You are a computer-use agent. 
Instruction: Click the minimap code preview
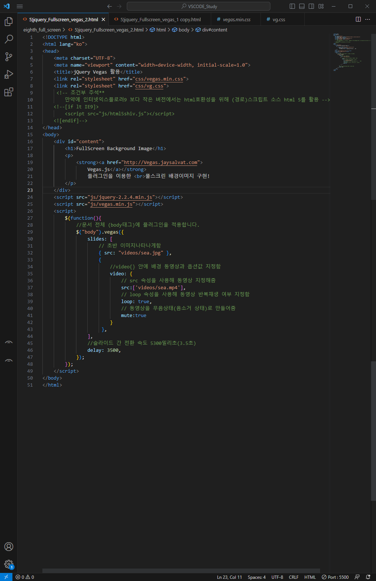(x=352, y=52)
